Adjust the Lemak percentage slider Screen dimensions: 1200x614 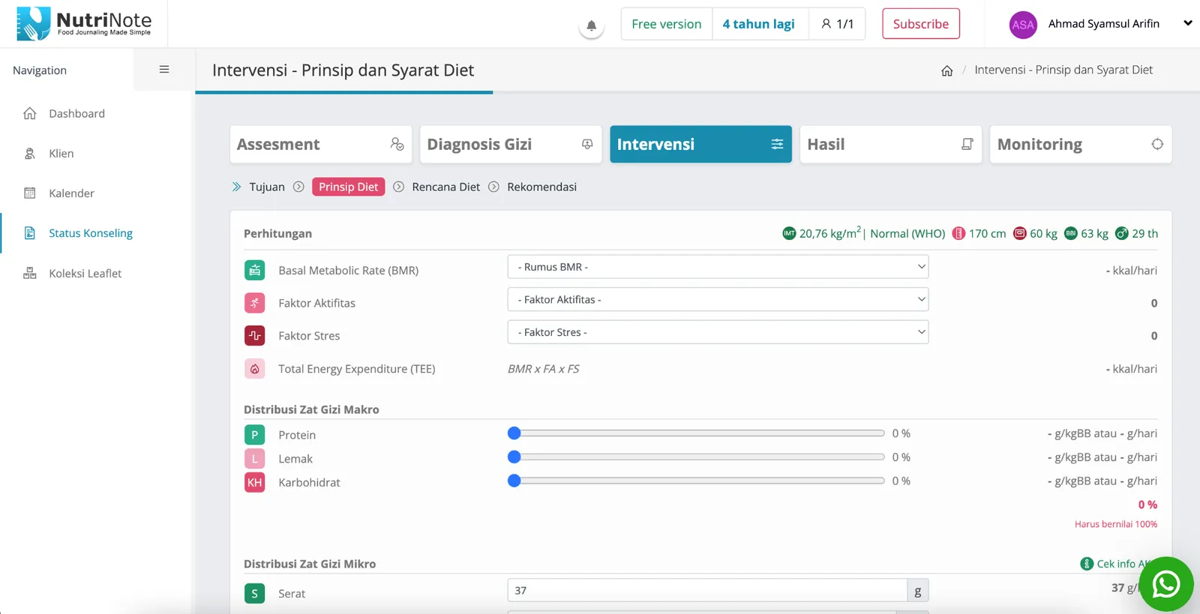pyautogui.click(x=696, y=457)
